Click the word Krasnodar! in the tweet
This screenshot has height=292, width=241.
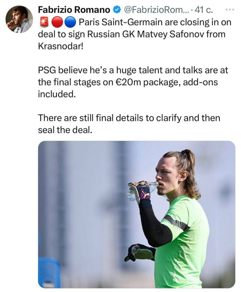coord(61,46)
